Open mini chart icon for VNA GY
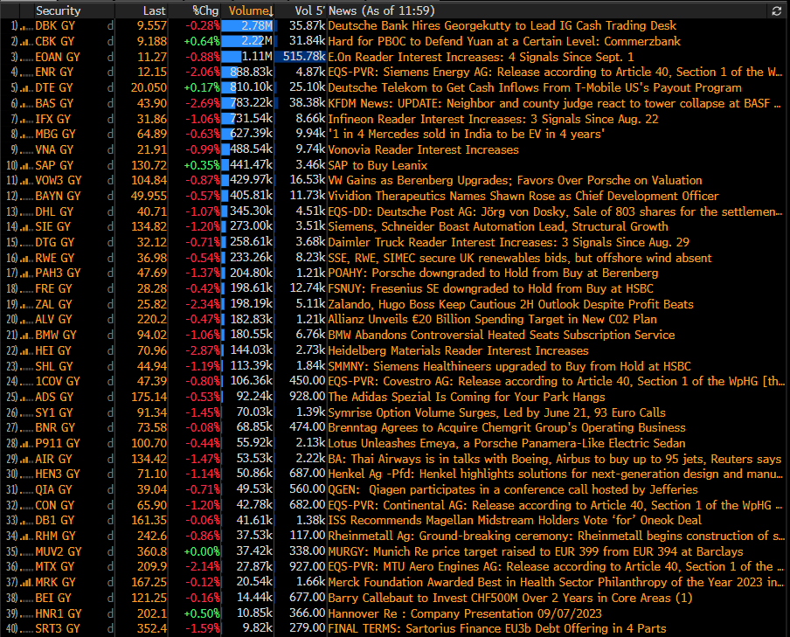This screenshot has width=790, height=637. (x=27, y=150)
